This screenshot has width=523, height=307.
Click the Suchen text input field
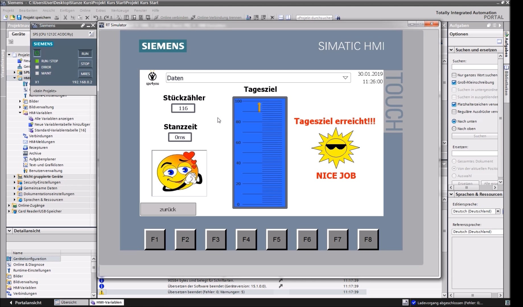(x=474, y=67)
